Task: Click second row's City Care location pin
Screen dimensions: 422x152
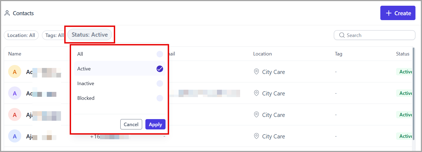Action: click(x=256, y=93)
